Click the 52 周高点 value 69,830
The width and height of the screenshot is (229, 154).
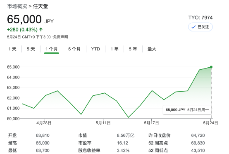[x=198, y=143]
